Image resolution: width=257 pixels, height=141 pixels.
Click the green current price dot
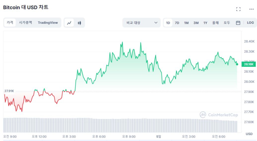237,64
